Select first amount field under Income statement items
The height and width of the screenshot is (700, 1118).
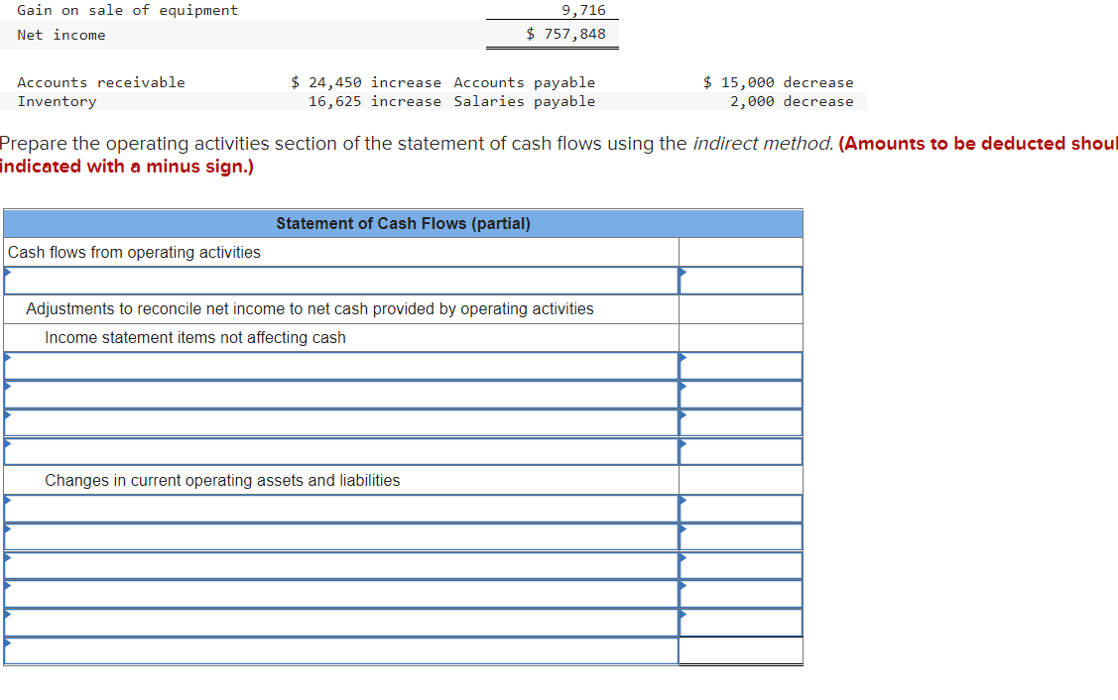[x=741, y=366]
